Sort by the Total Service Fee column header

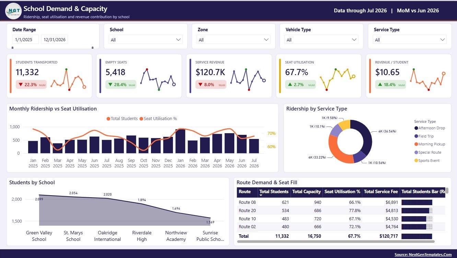click(381, 192)
